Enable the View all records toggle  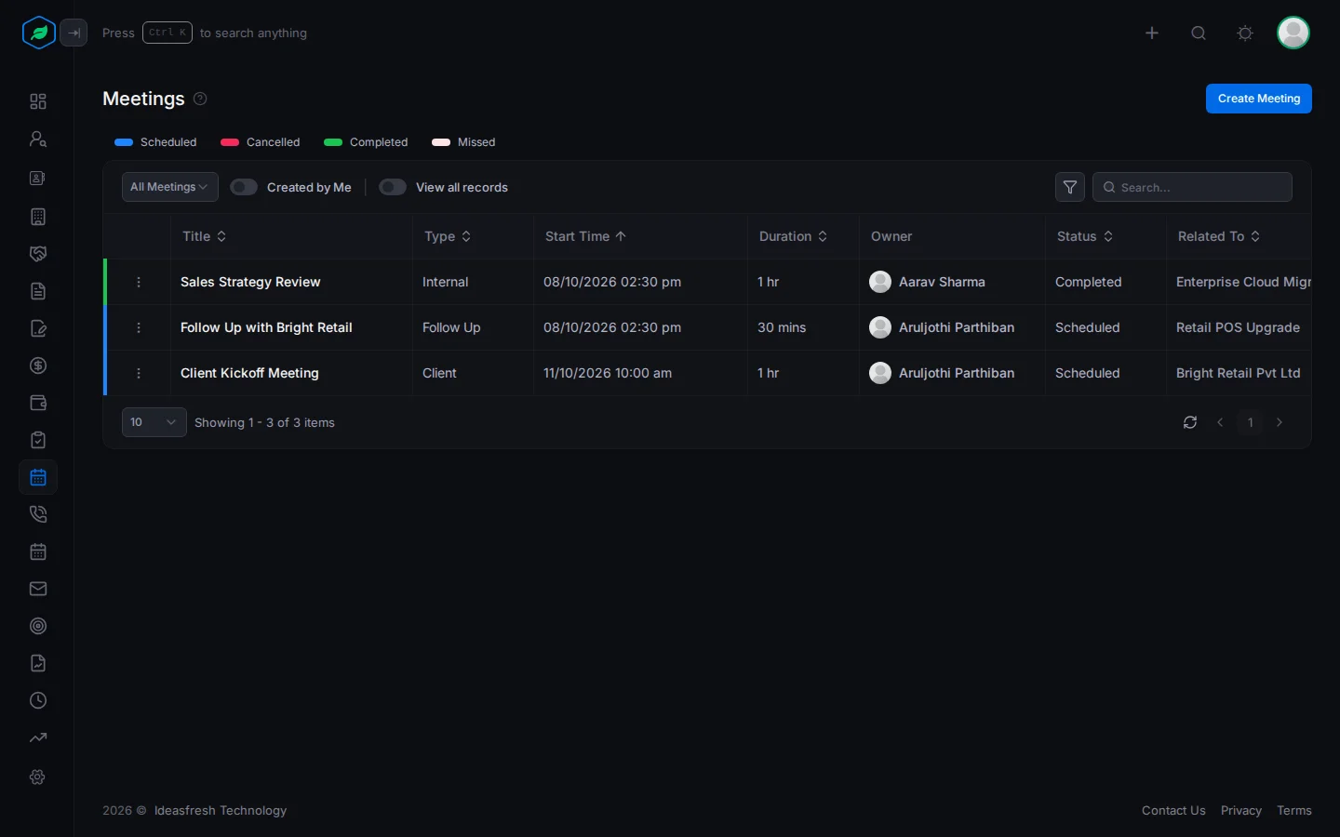point(393,187)
